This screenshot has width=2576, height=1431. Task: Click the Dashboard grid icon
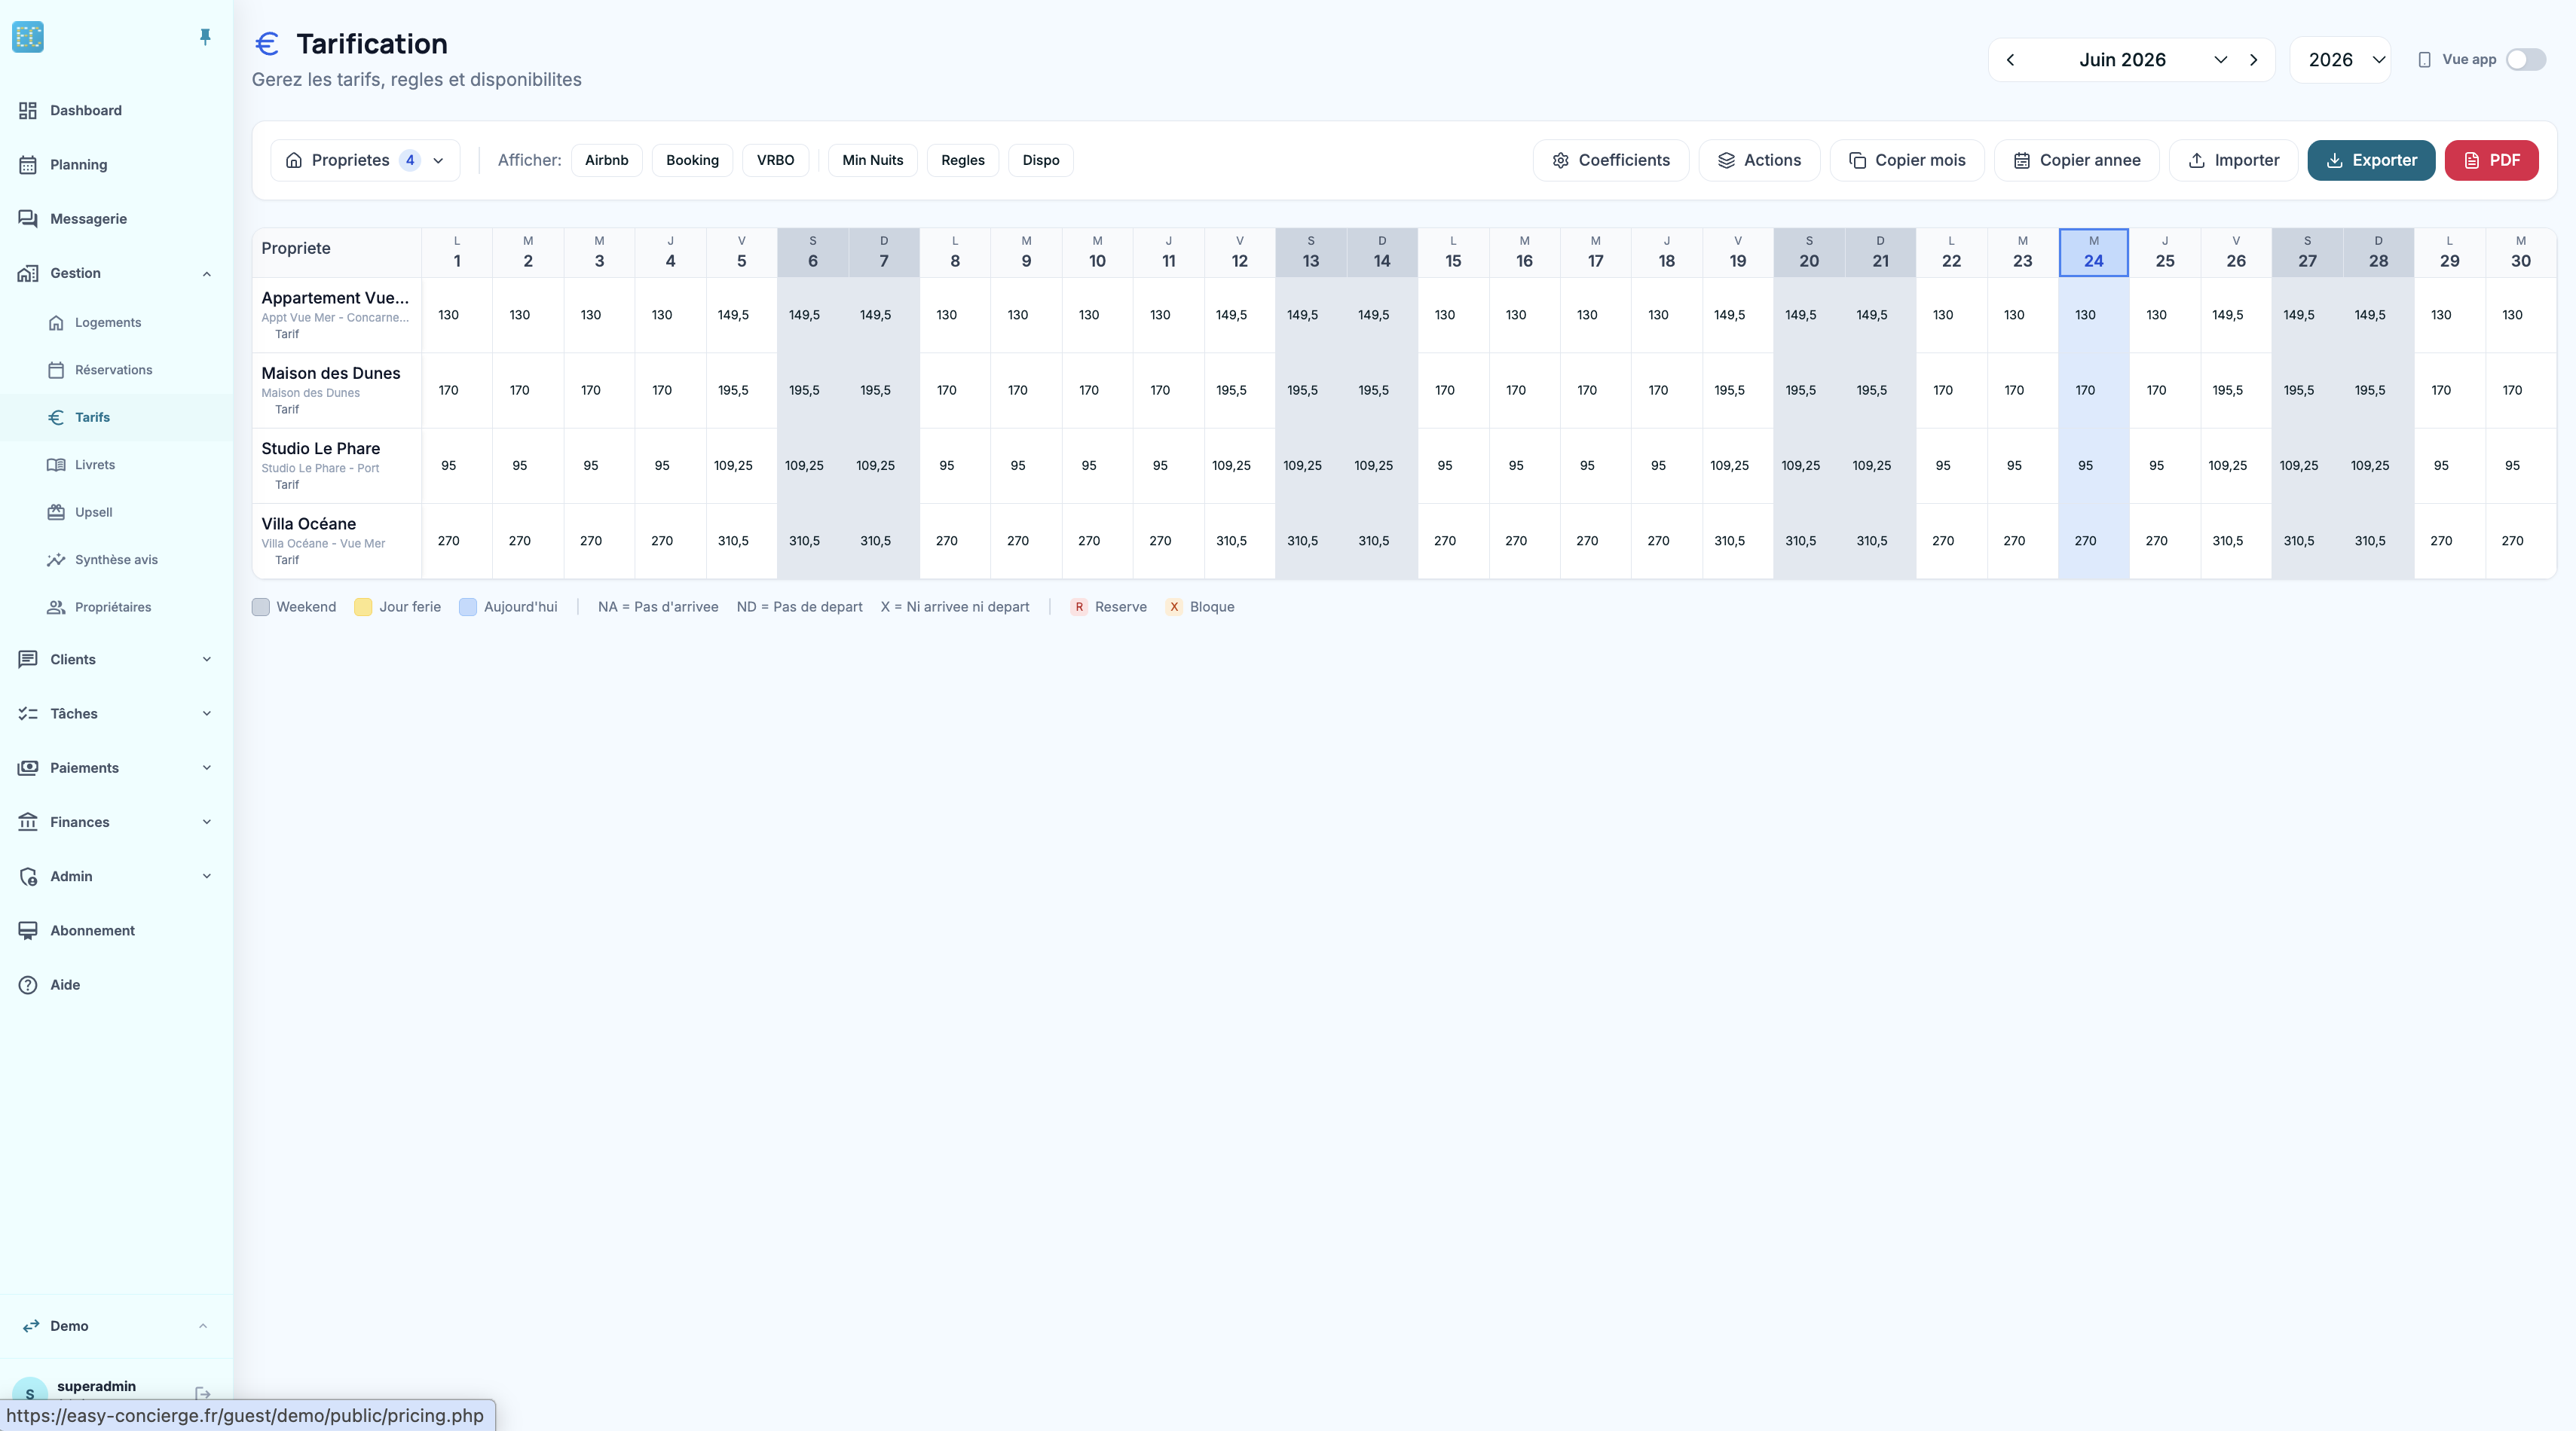28,110
